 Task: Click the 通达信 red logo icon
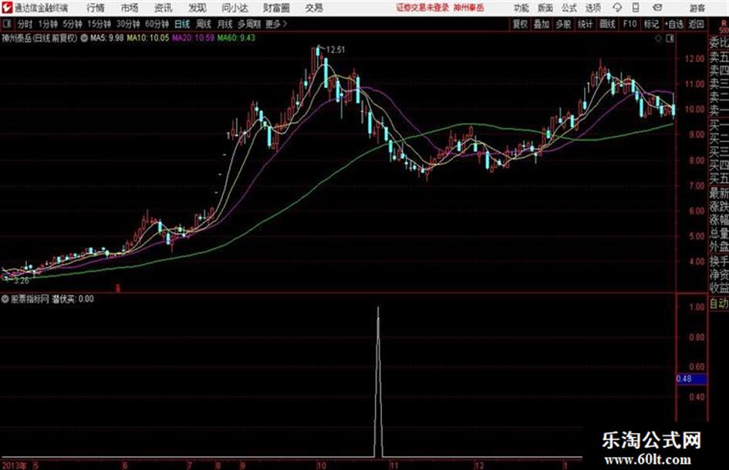coord(6,7)
